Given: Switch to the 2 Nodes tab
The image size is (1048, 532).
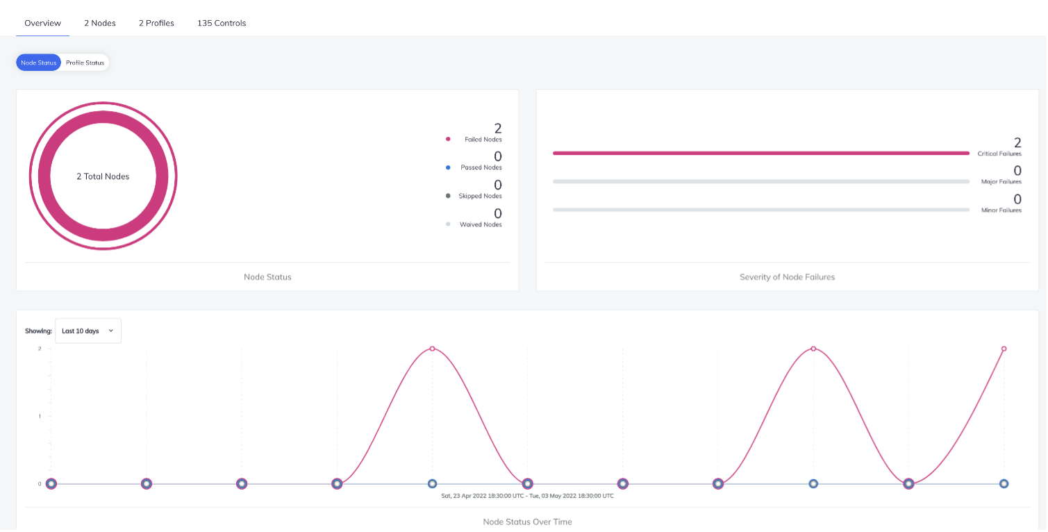Looking at the screenshot, I should (x=99, y=23).
